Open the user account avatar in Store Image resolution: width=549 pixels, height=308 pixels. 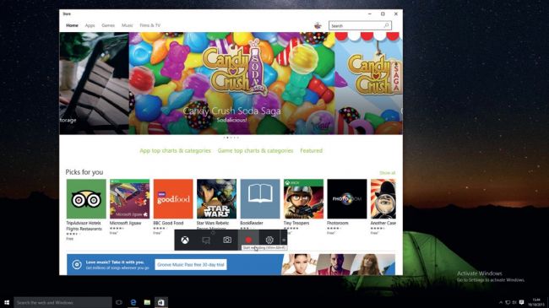pyautogui.click(x=318, y=25)
